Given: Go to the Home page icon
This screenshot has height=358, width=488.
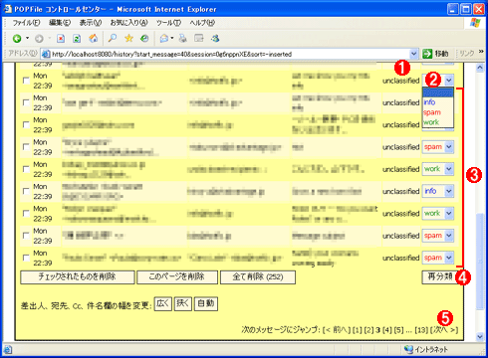Looking at the screenshot, I should [94, 39].
